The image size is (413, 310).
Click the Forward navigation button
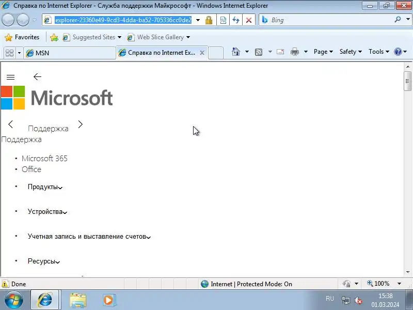click(23, 20)
